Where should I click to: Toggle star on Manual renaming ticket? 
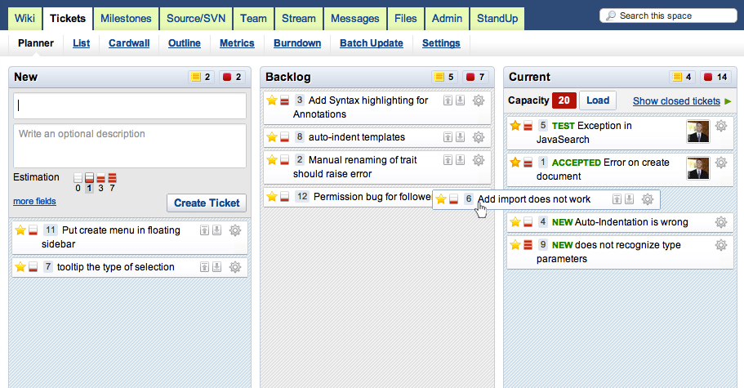pyautogui.click(x=272, y=160)
